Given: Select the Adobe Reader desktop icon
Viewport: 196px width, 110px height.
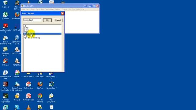Looking at the screenshot, I should (6, 28).
